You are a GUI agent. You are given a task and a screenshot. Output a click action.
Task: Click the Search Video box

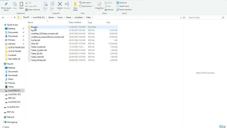click(x=206, y=17)
